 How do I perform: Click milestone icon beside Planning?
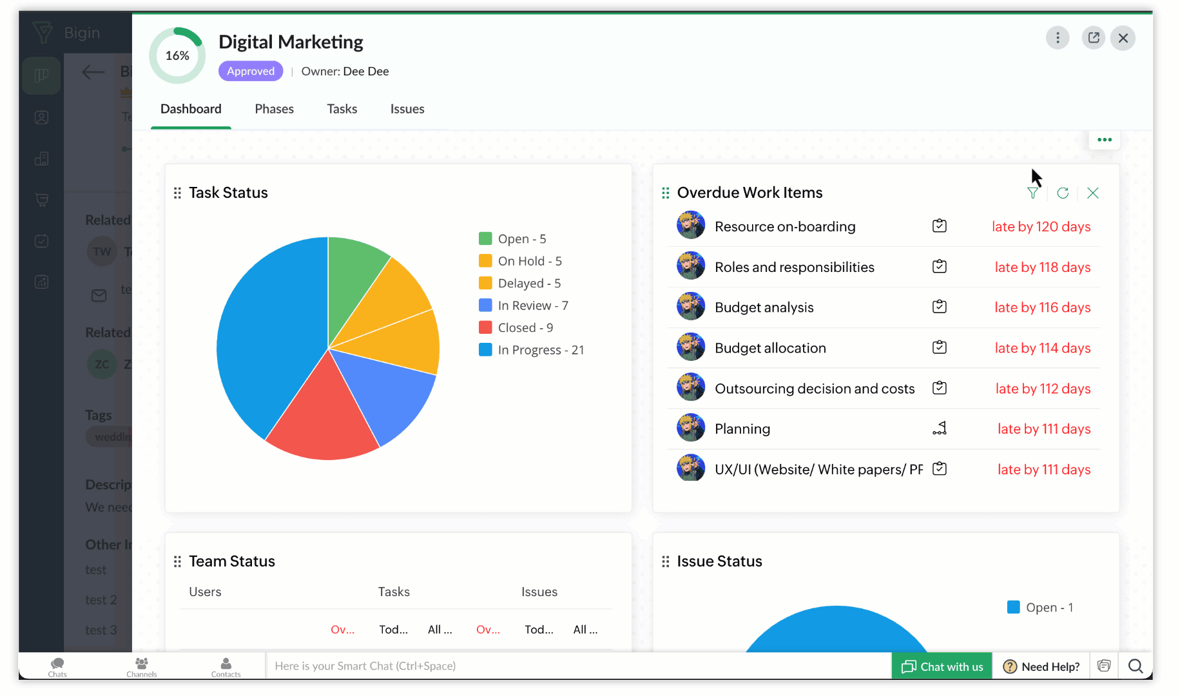pos(940,429)
